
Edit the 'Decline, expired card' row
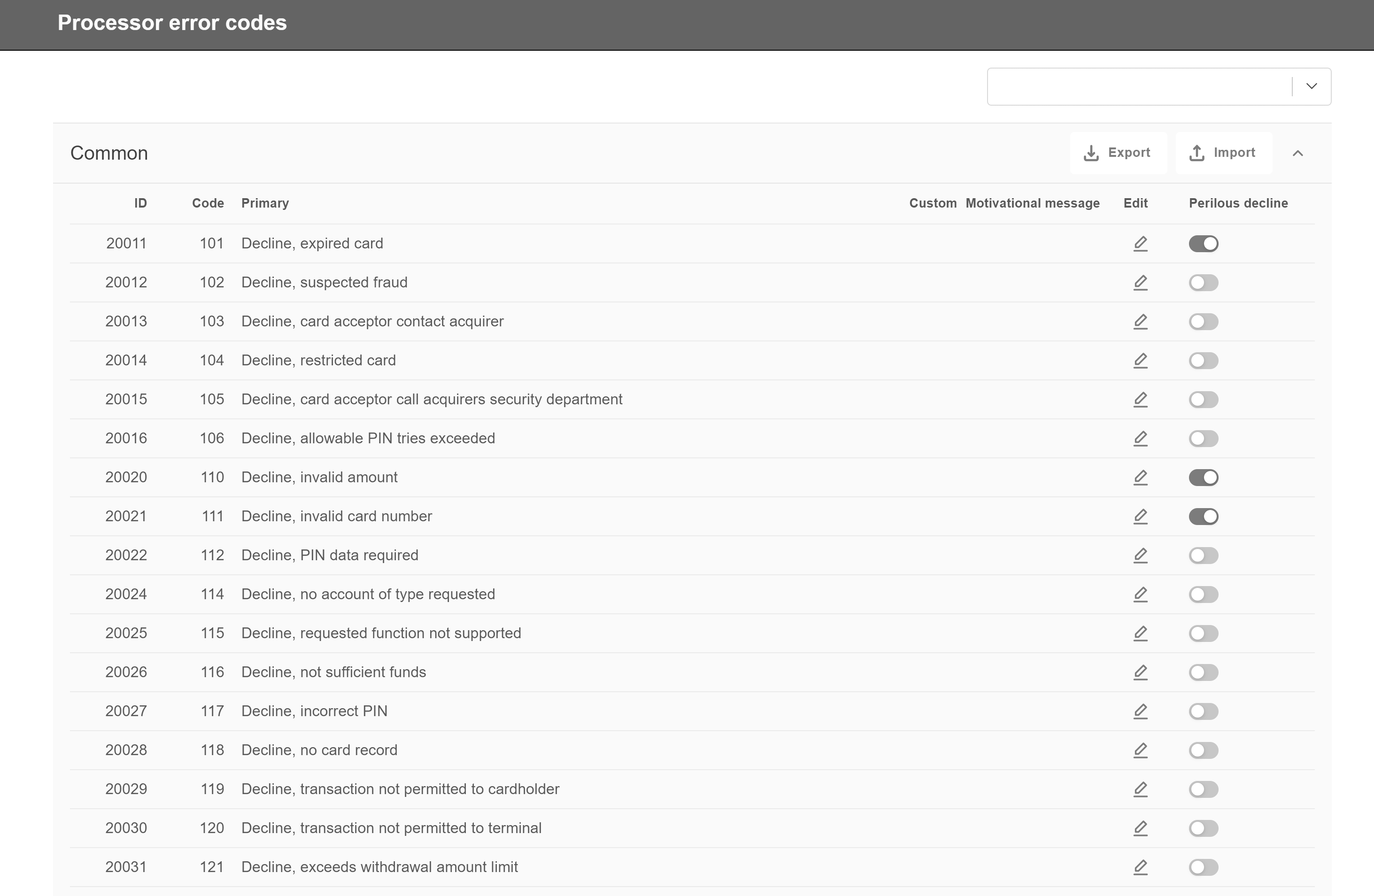click(1140, 244)
